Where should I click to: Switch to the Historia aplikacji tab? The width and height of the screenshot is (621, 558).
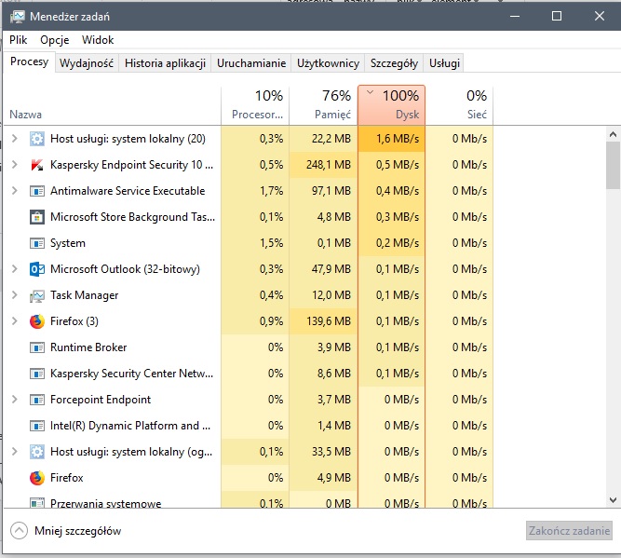tap(165, 63)
